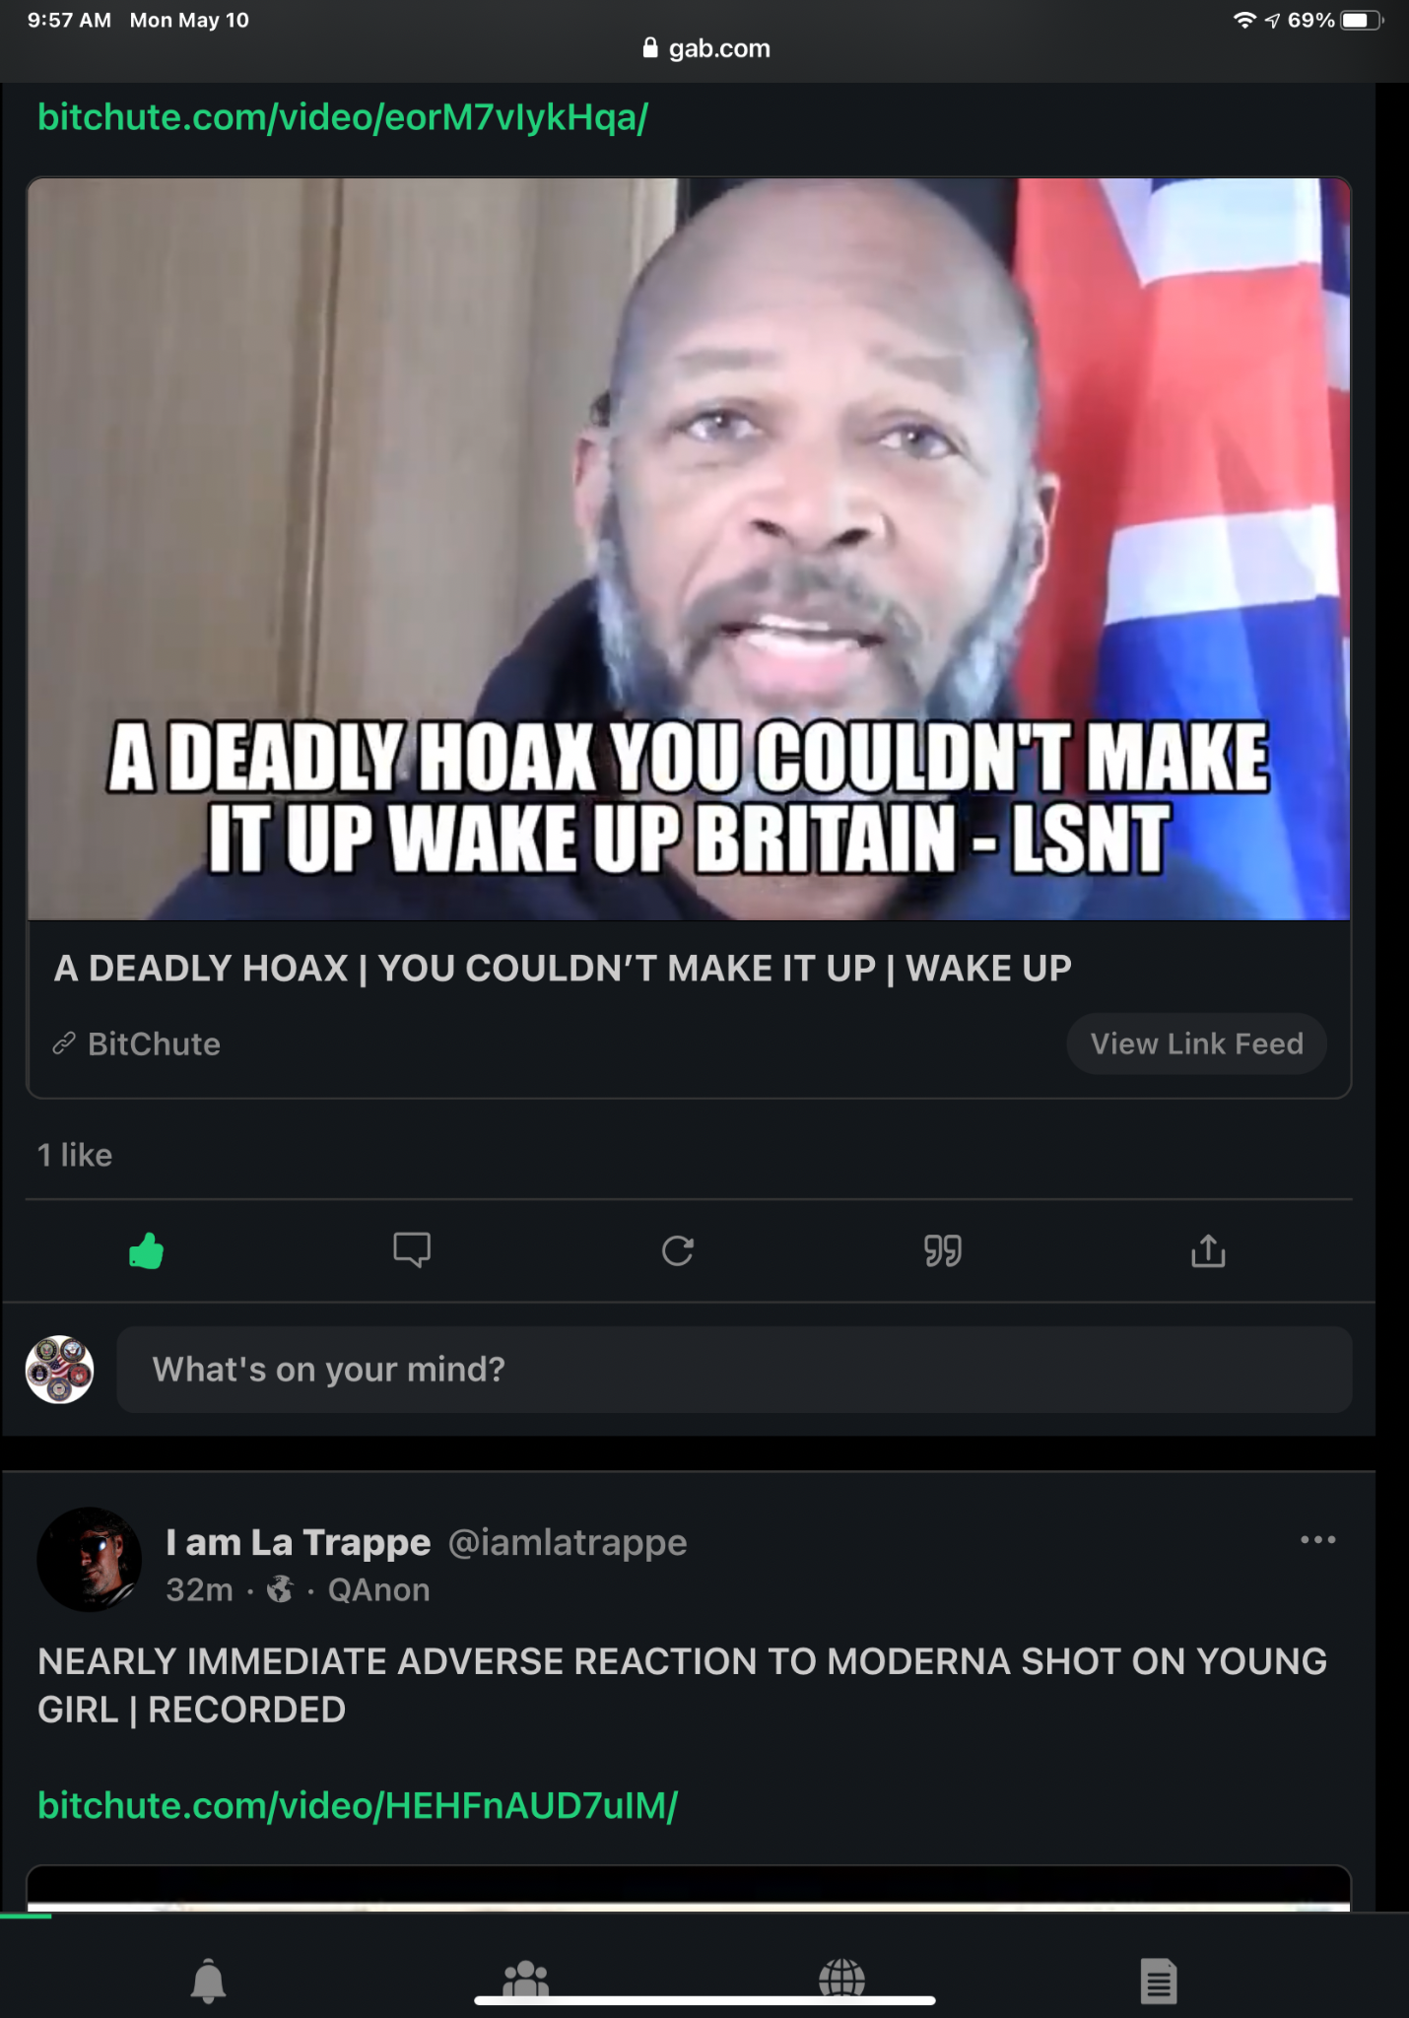The height and width of the screenshot is (2018, 1409).
Task: Click your own avatar beside comment box
Action: coord(59,1370)
